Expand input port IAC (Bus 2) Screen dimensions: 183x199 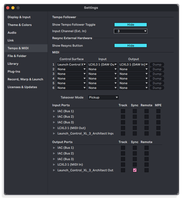54,117
